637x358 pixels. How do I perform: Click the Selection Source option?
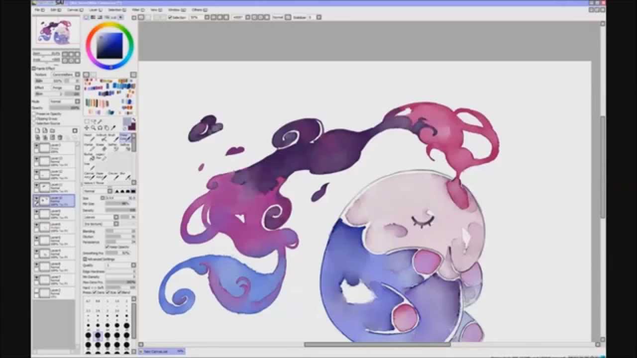pyautogui.click(x=34, y=123)
